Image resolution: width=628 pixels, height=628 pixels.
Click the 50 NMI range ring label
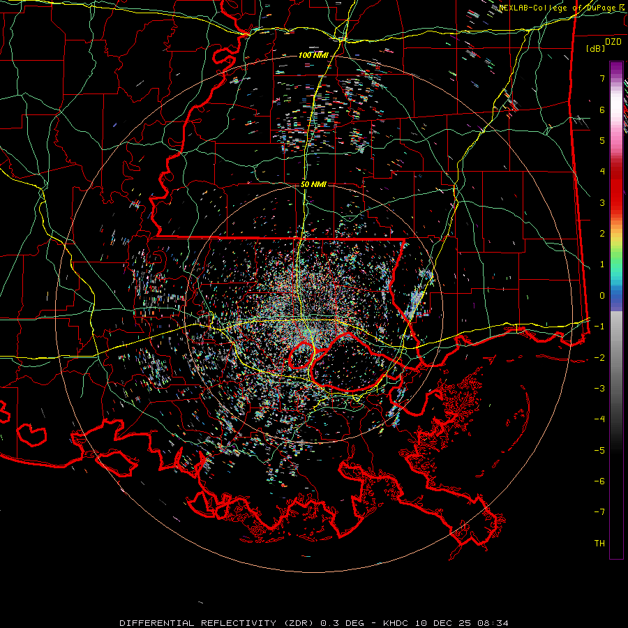pyautogui.click(x=313, y=185)
